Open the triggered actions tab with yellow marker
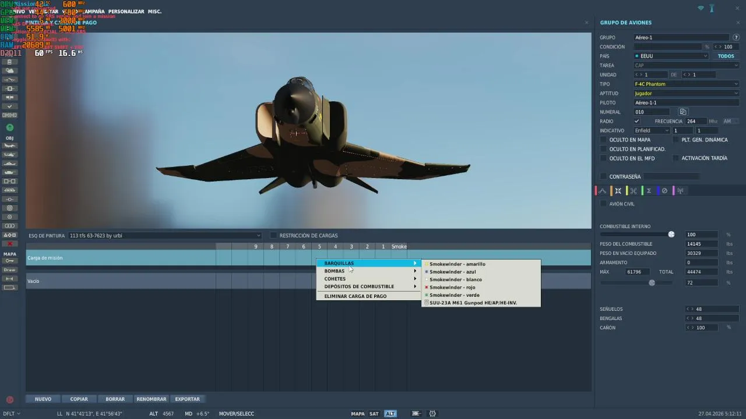This screenshot has width=746, height=419. [x=634, y=191]
